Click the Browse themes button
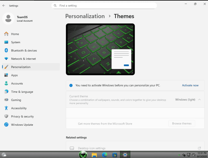This screenshot has height=158, width=208. tap(182, 123)
